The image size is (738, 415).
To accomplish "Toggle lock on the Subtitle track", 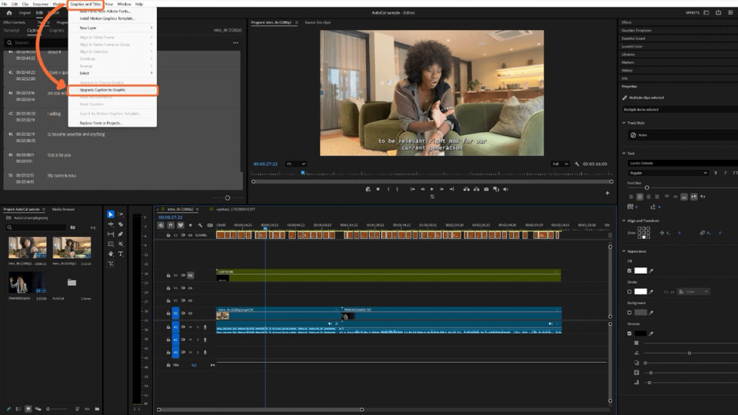I will (x=168, y=235).
